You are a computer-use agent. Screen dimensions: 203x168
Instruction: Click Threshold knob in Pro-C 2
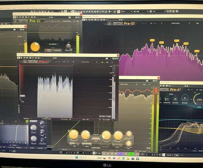click(x=74, y=134)
